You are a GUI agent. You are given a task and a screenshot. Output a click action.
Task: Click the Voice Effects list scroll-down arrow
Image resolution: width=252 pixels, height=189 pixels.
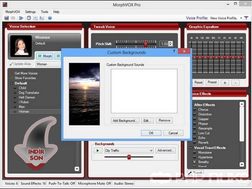(241, 165)
